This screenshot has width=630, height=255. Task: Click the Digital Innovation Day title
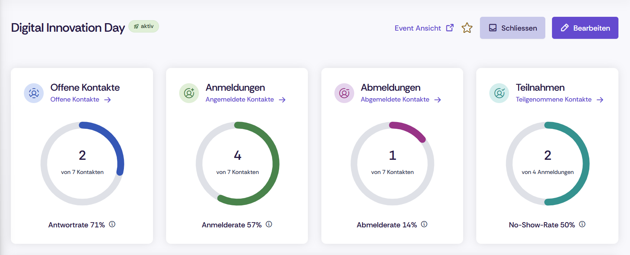click(x=68, y=27)
